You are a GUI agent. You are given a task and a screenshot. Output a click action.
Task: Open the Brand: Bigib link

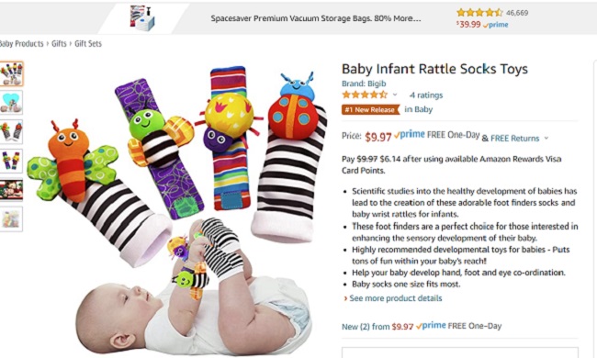pyautogui.click(x=364, y=84)
